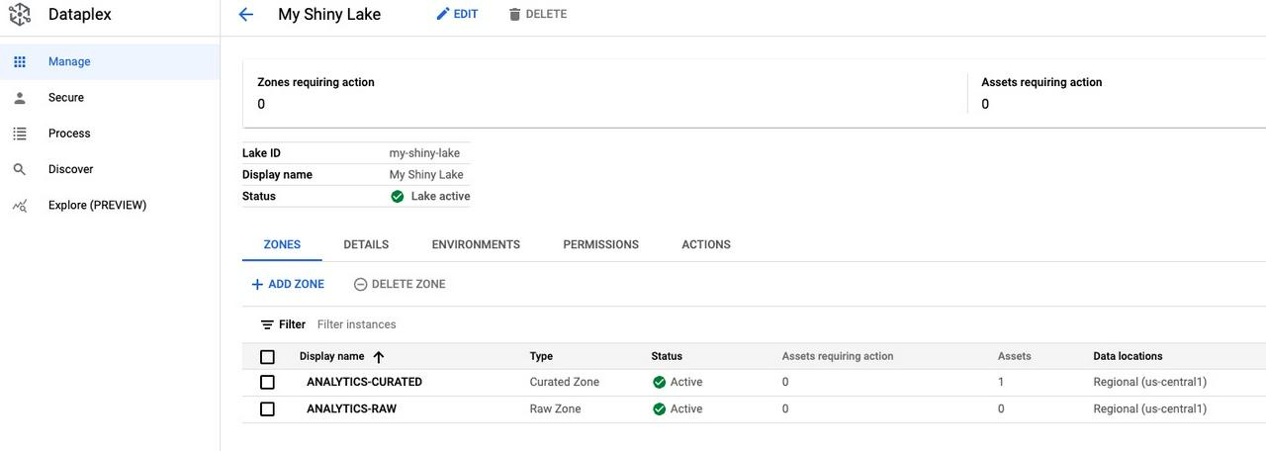Click Regional (us-central1) in ANALYTICS-RAW row
The width and height of the screenshot is (1266, 451).
1150,408
